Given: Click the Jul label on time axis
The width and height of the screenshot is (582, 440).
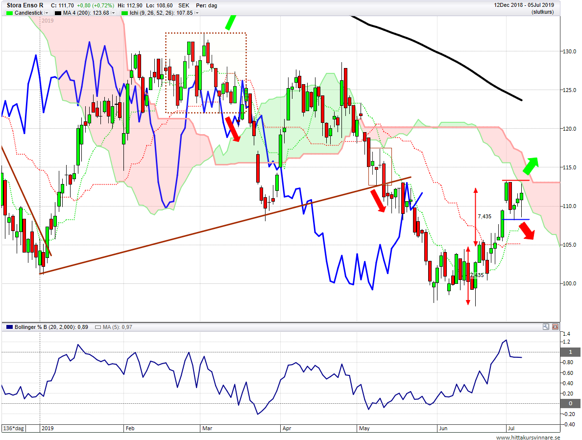Looking at the screenshot, I should [x=511, y=428].
